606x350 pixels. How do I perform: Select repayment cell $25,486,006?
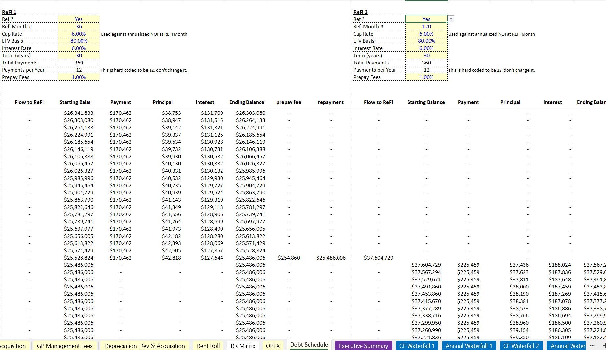coord(331,258)
